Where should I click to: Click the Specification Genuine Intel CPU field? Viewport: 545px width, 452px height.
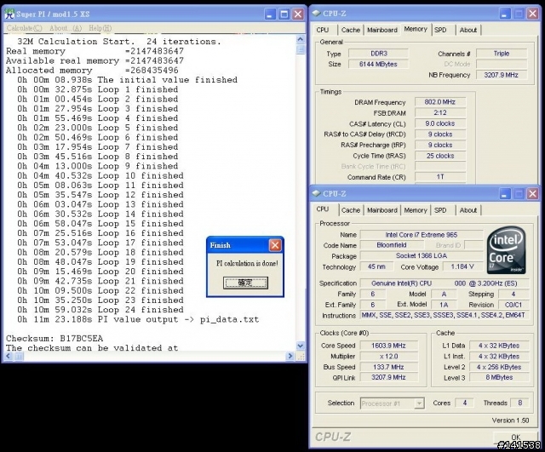coord(445,283)
